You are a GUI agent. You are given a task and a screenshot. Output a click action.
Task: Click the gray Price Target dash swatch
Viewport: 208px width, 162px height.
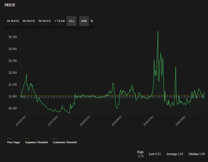click(x=9, y=139)
